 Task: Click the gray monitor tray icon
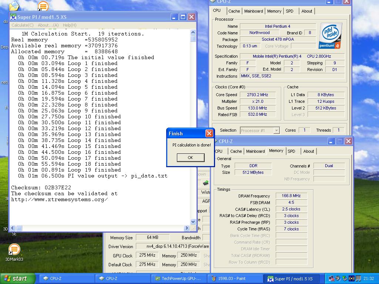pos(358,278)
